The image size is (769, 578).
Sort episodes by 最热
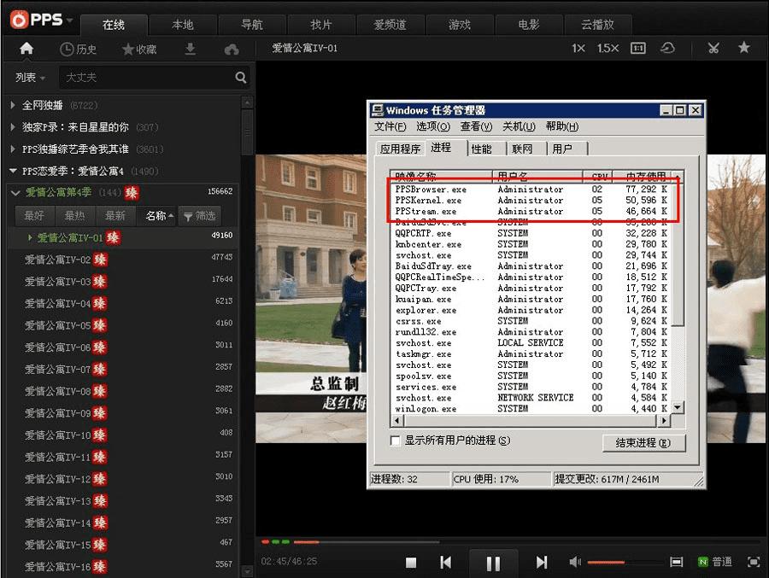[74, 216]
